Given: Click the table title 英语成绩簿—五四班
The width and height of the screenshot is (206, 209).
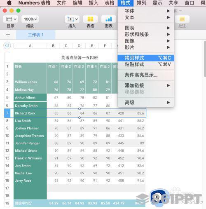Looking at the screenshot, I should (80, 58).
